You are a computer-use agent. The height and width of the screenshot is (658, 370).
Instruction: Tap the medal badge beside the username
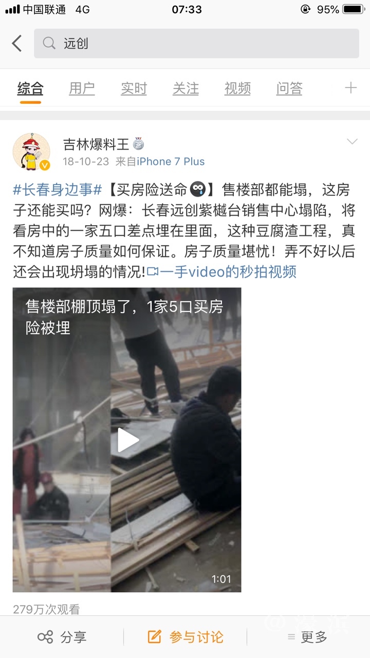[x=139, y=144]
